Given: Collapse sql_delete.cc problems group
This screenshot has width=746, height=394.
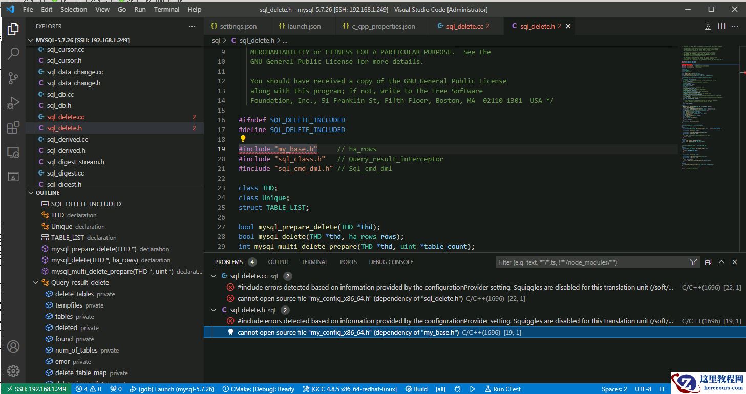Looking at the screenshot, I should [x=214, y=276].
